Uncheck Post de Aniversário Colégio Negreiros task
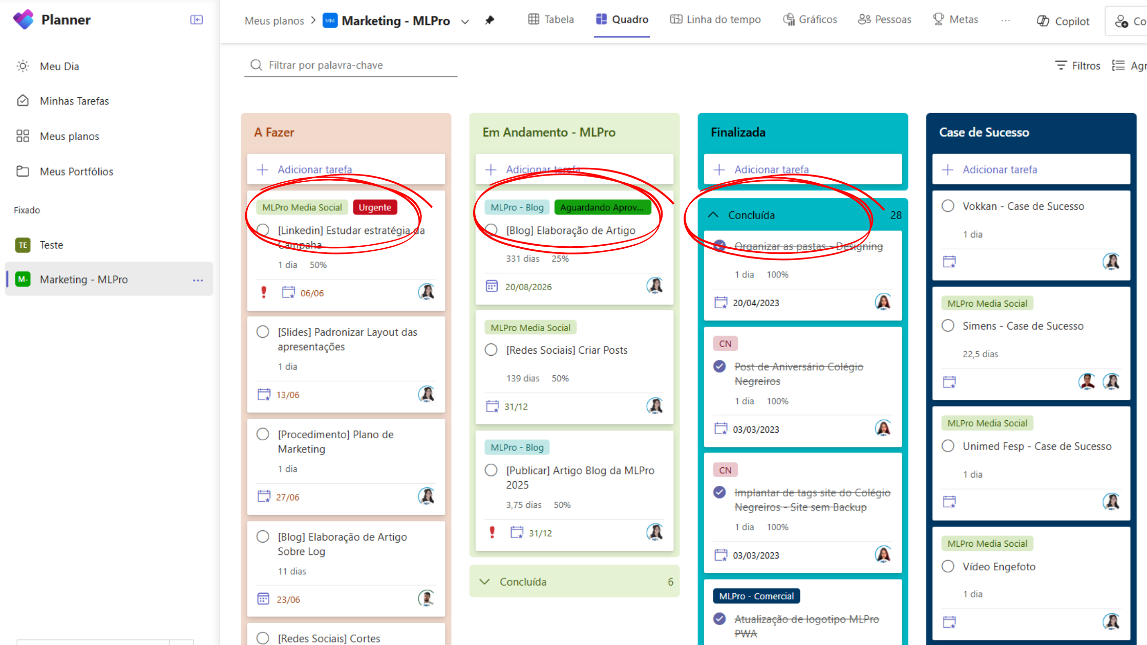This screenshot has height=645, width=1147. (x=719, y=366)
